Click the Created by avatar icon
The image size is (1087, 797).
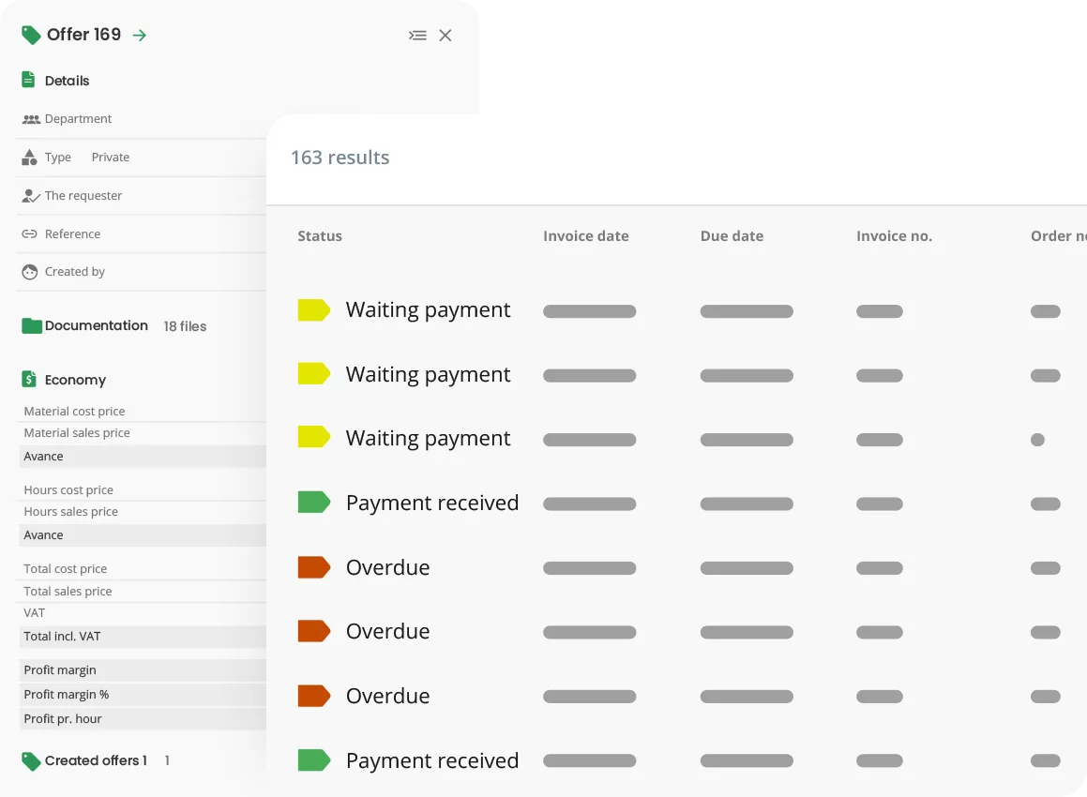point(27,271)
